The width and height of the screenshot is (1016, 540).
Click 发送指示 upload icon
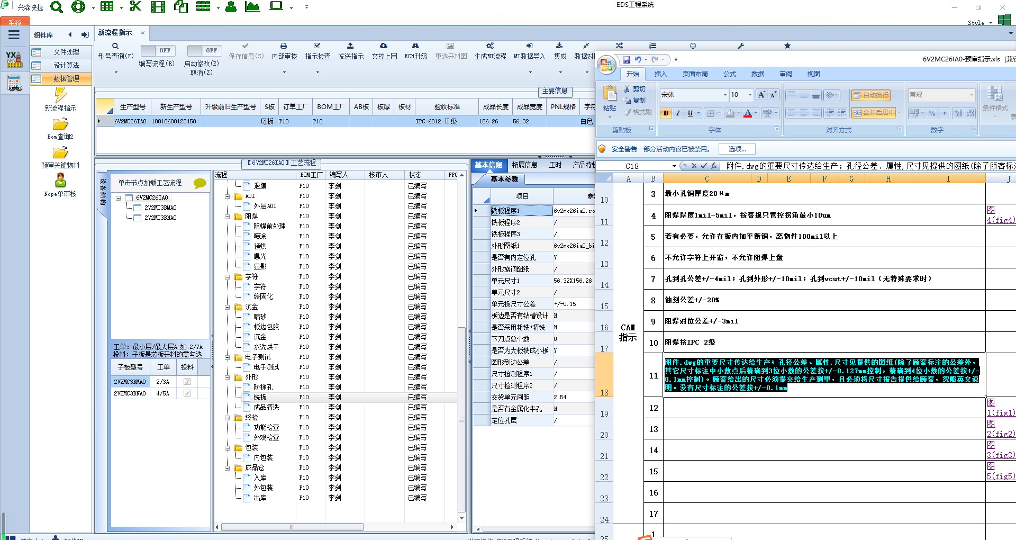click(350, 46)
